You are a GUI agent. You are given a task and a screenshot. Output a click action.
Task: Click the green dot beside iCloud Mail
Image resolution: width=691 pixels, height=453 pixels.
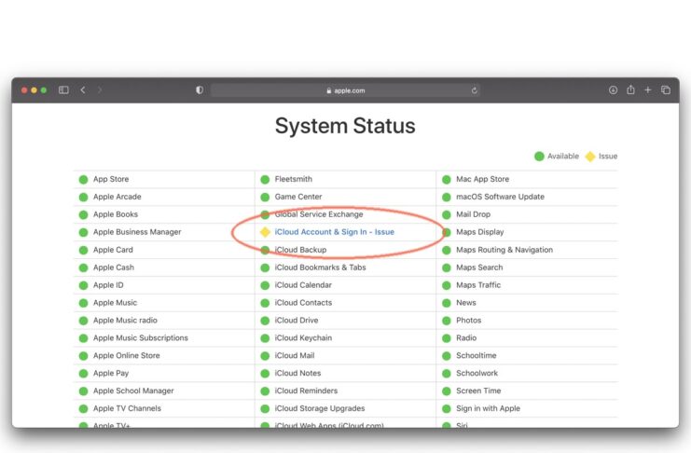tap(265, 356)
